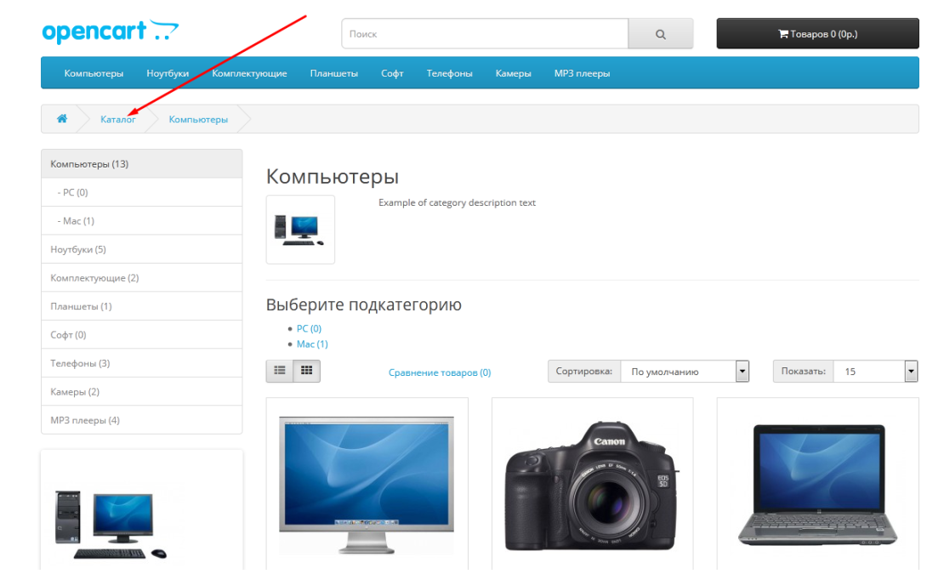Viewport: 944px width, 574px height.
Task: Open the shopping cart button
Action: point(817,34)
